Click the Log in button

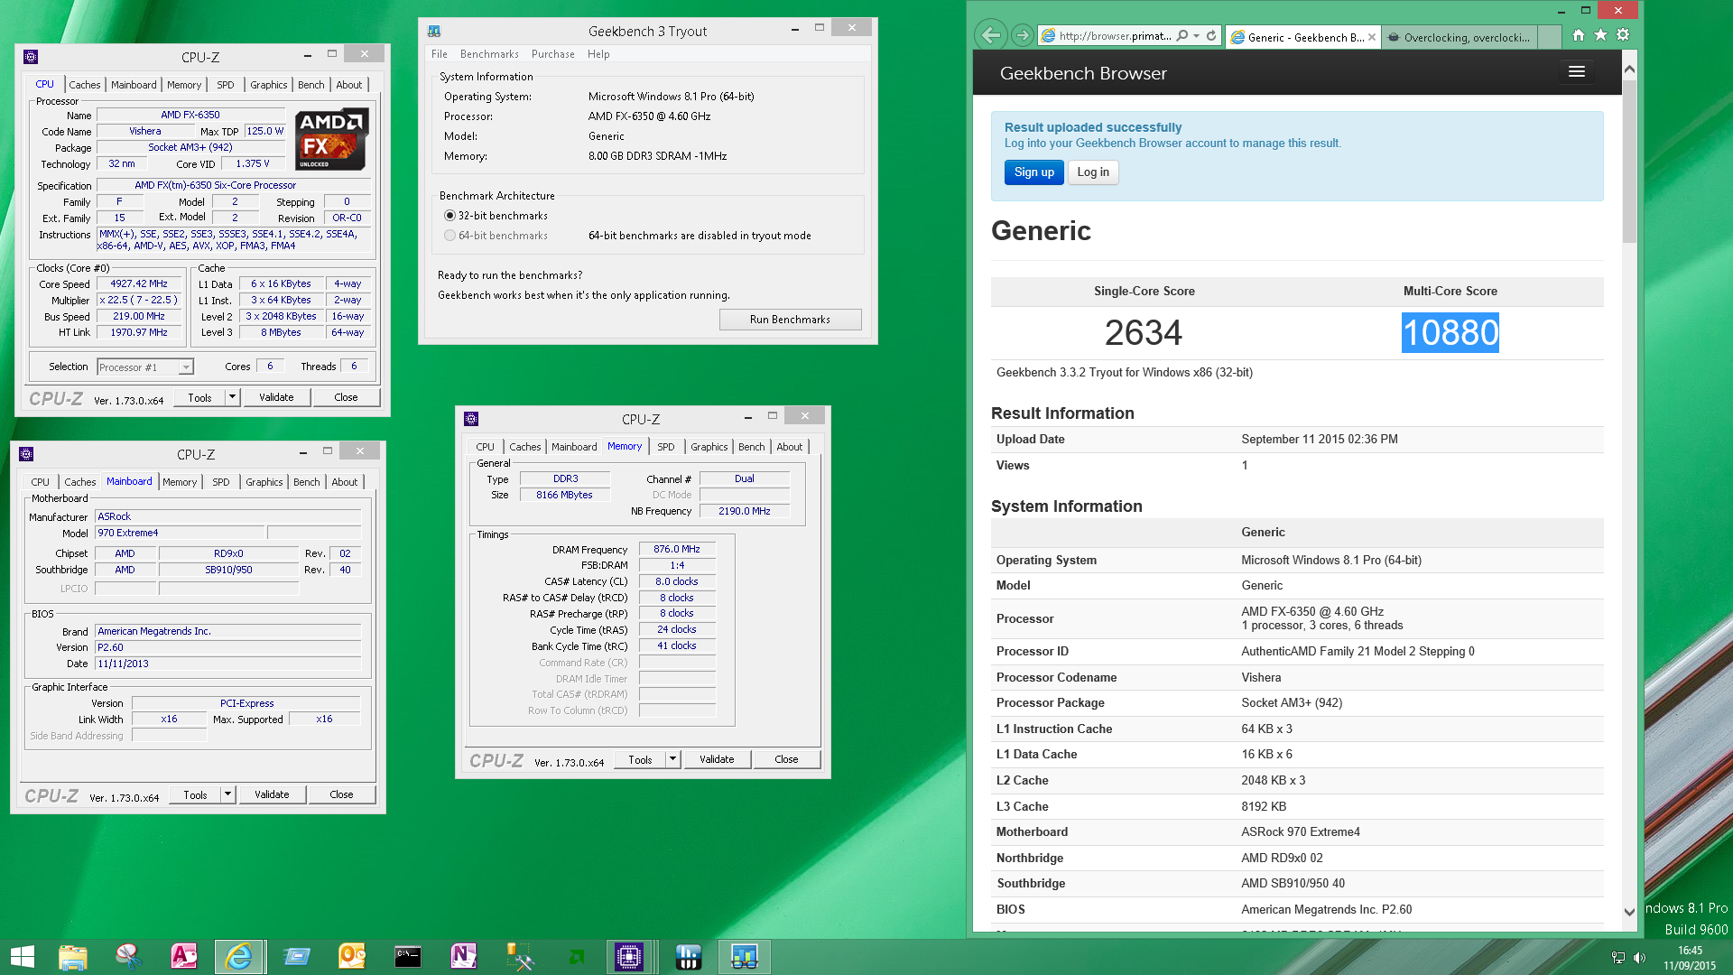coord(1093,172)
